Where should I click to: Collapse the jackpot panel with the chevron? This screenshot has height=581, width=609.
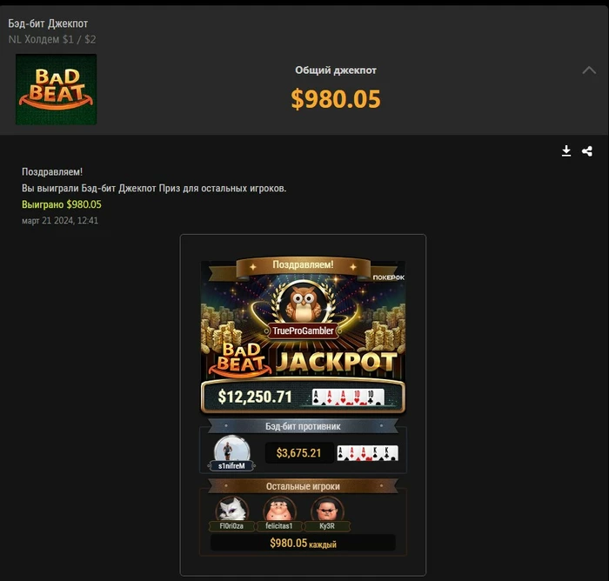coord(589,70)
